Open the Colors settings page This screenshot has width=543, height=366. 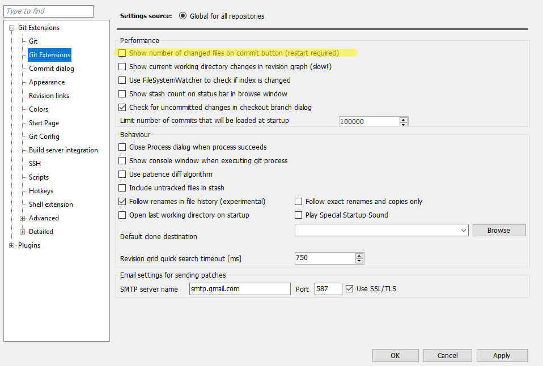click(38, 109)
